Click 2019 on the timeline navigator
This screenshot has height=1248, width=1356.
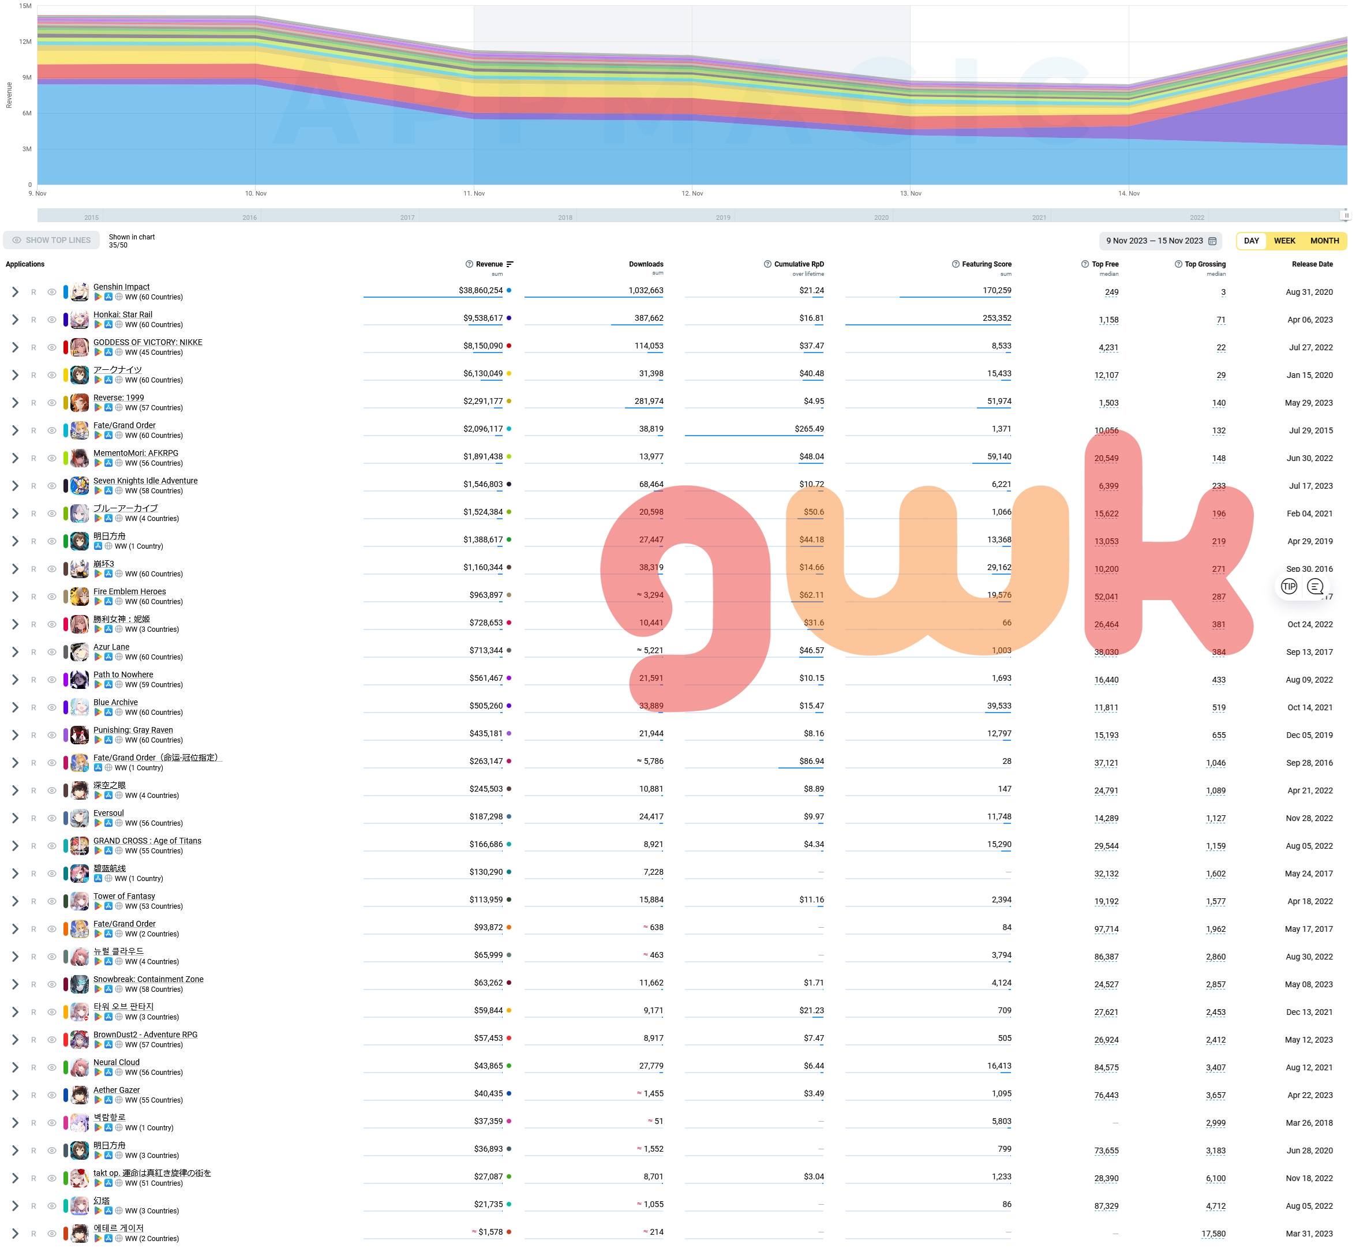722,218
